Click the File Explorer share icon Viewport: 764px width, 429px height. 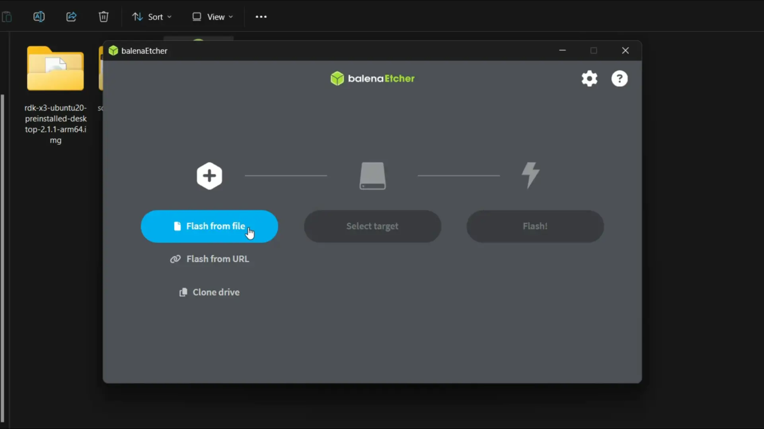pos(71,17)
